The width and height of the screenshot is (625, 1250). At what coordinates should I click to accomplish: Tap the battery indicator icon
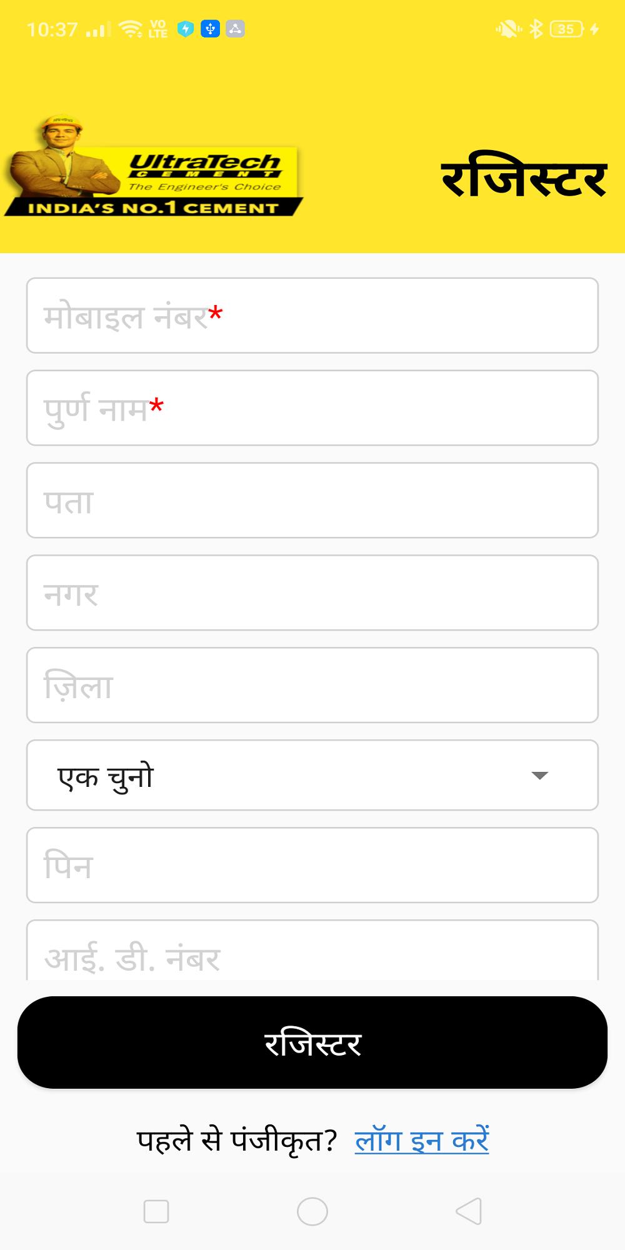tap(567, 29)
